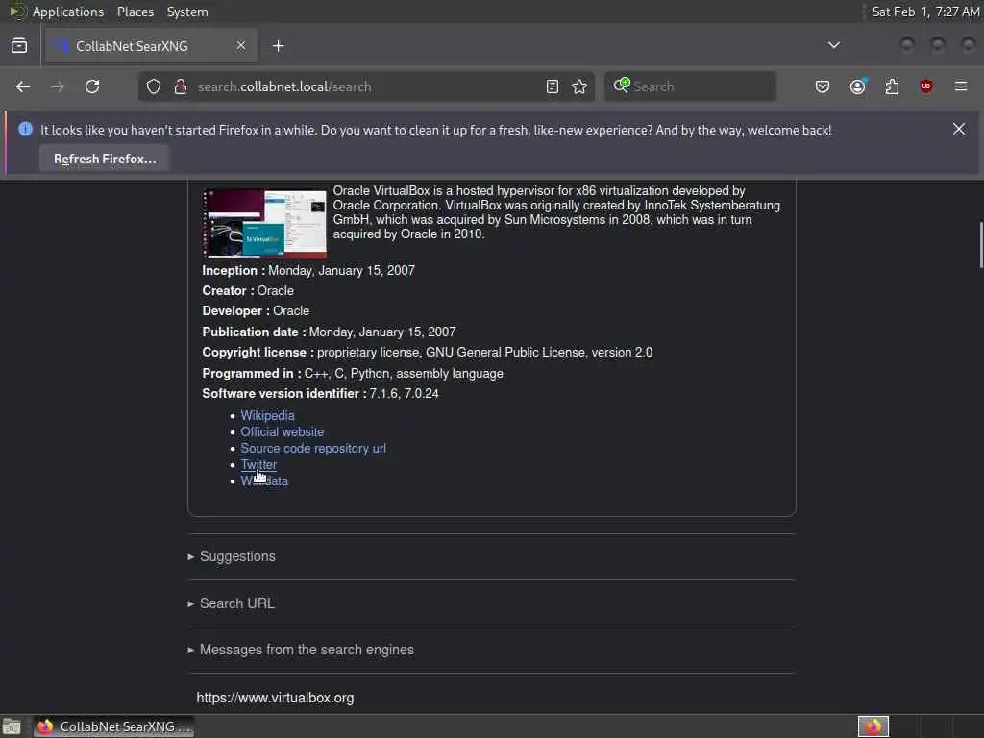Open the Wikipedia link

click(267, 415)
